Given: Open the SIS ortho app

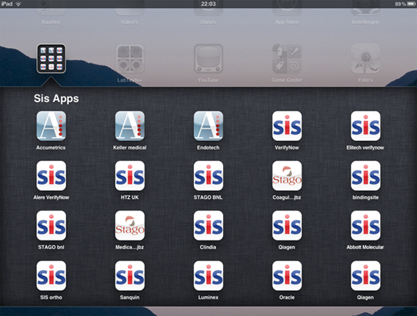Looking at the screenshot, I should coord(51,276).
